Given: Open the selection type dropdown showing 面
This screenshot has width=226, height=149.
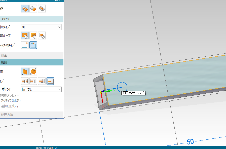Looking at the screenshot, I should click(41, 27).
